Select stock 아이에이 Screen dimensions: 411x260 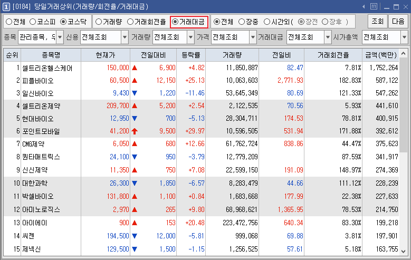point(35,223)
